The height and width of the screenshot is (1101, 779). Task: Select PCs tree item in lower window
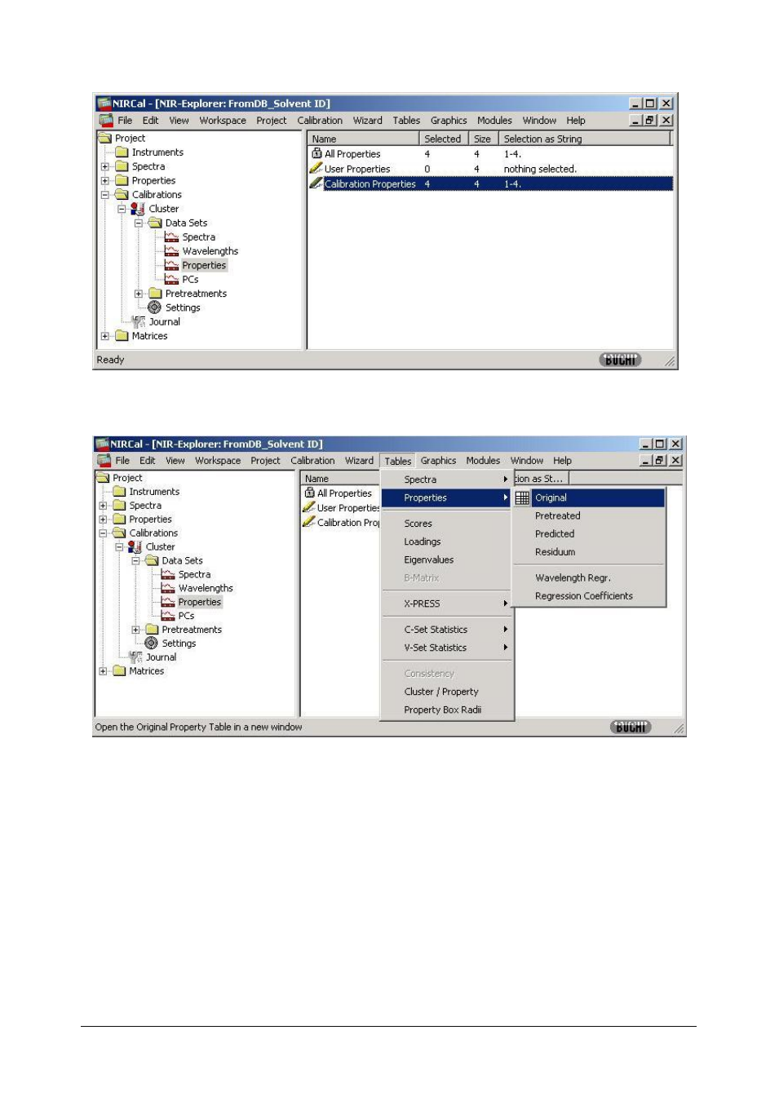186,616
